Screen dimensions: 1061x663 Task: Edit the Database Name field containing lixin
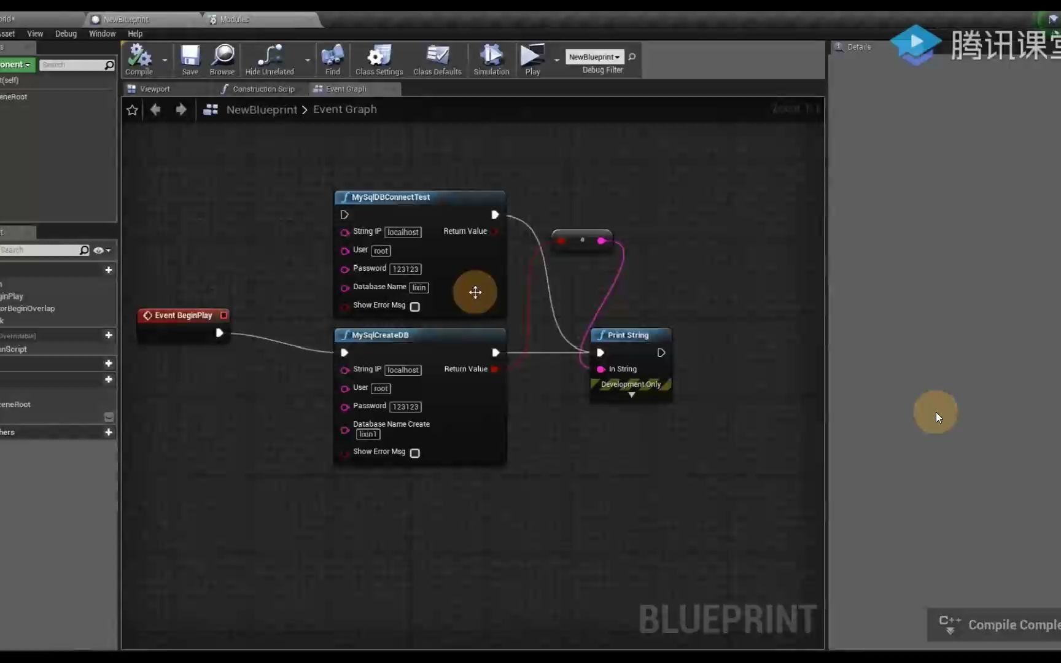pyautogui.click(x=419, y=287)
